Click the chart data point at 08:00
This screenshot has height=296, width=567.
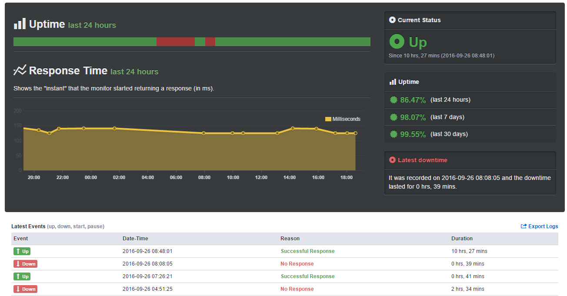[x=203, y=133]
